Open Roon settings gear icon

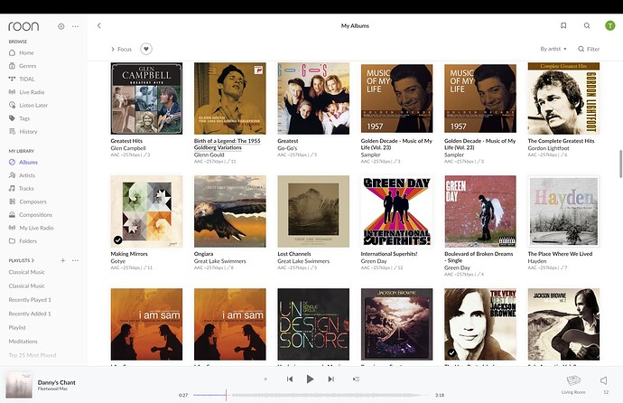click(x=60, y=26)
